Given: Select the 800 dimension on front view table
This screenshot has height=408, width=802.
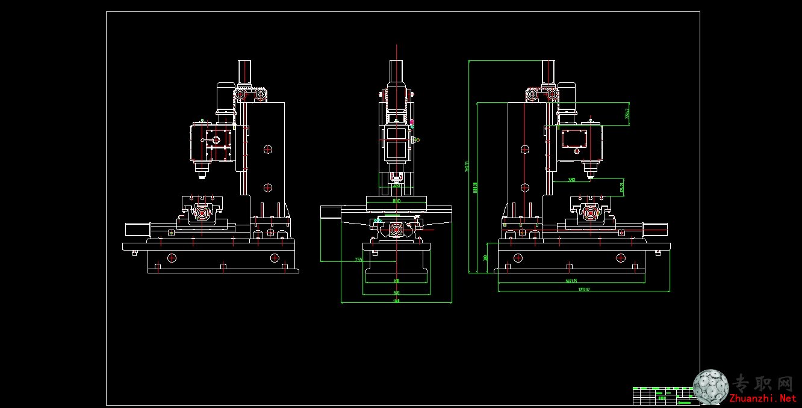Looking at the screenshot, I should tap(396, 201).
